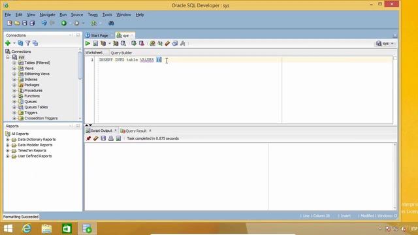
Task: Collapse the sys connection node
Action: [8, 57]
